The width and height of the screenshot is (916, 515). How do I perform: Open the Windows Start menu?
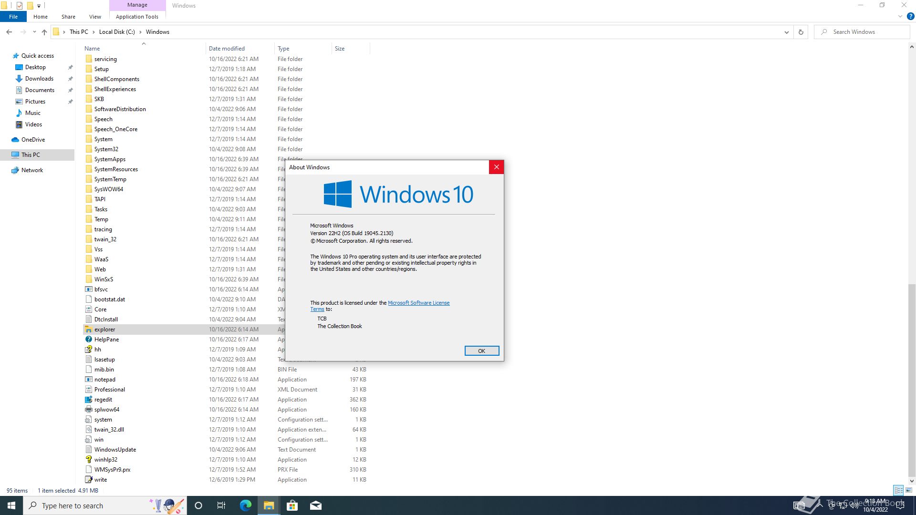click(11, 505)
